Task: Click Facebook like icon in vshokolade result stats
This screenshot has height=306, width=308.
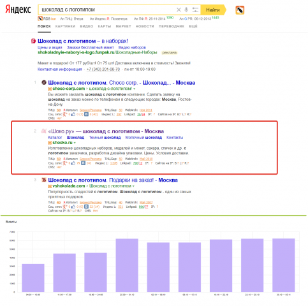Action: pos(73,207)
